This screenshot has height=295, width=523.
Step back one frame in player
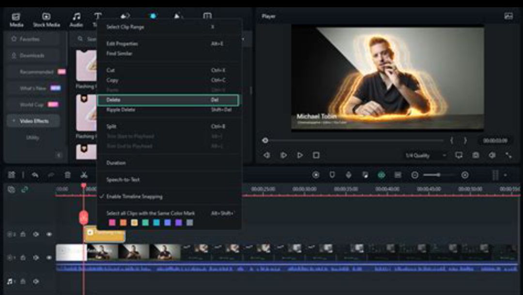pos(267,155)
